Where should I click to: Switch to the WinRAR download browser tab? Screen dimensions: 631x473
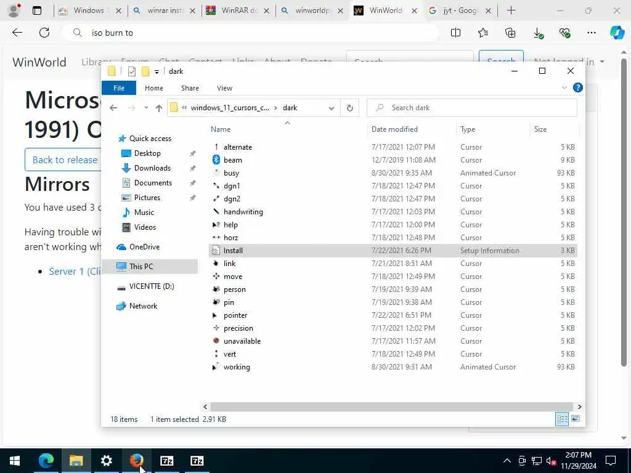point(238,11)
